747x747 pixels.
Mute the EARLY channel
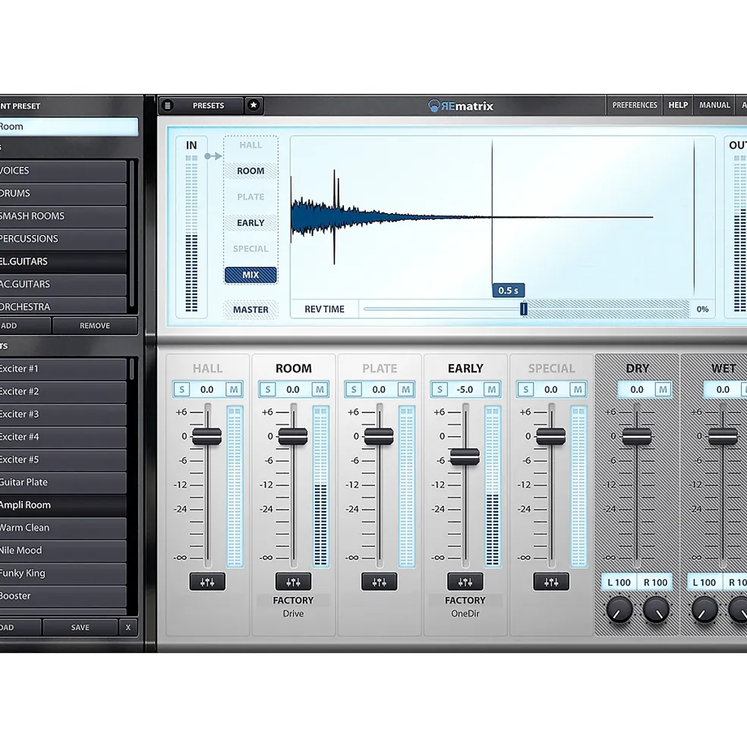click(491, 390)
